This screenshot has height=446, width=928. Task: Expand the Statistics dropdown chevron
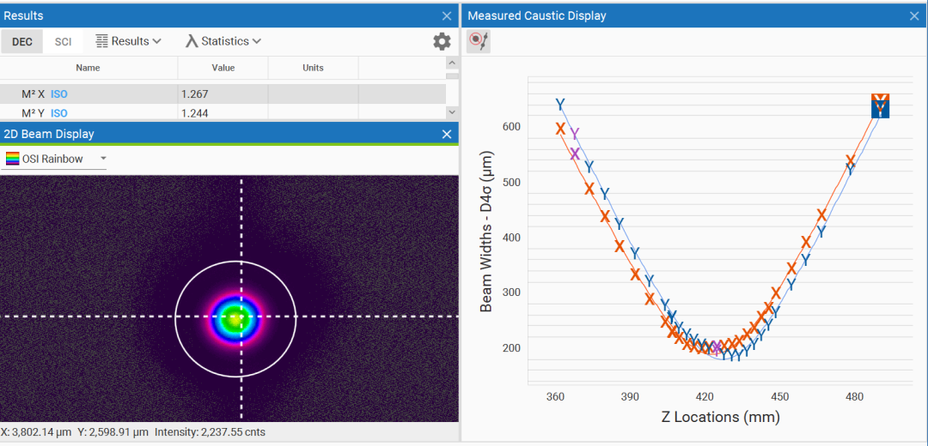click(257, 41)
